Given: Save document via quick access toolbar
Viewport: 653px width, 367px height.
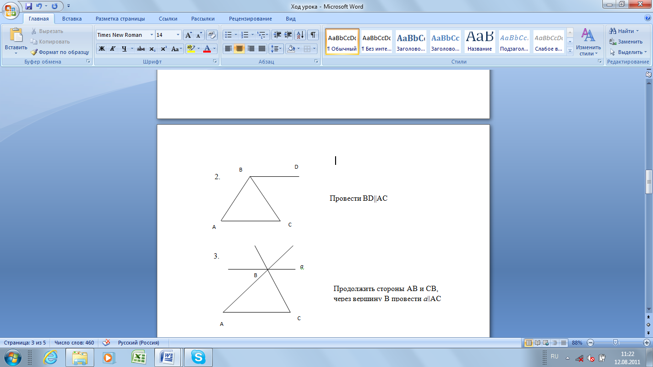Looking at the screenshot, I should coord(29,6).
